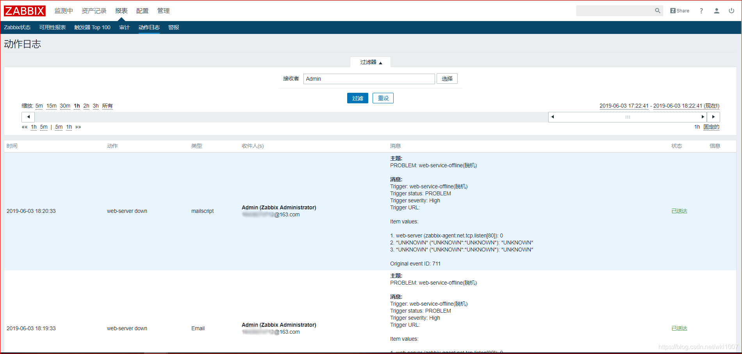Click the power logout icon
This screenshot has width=742, height=354.
731,11
